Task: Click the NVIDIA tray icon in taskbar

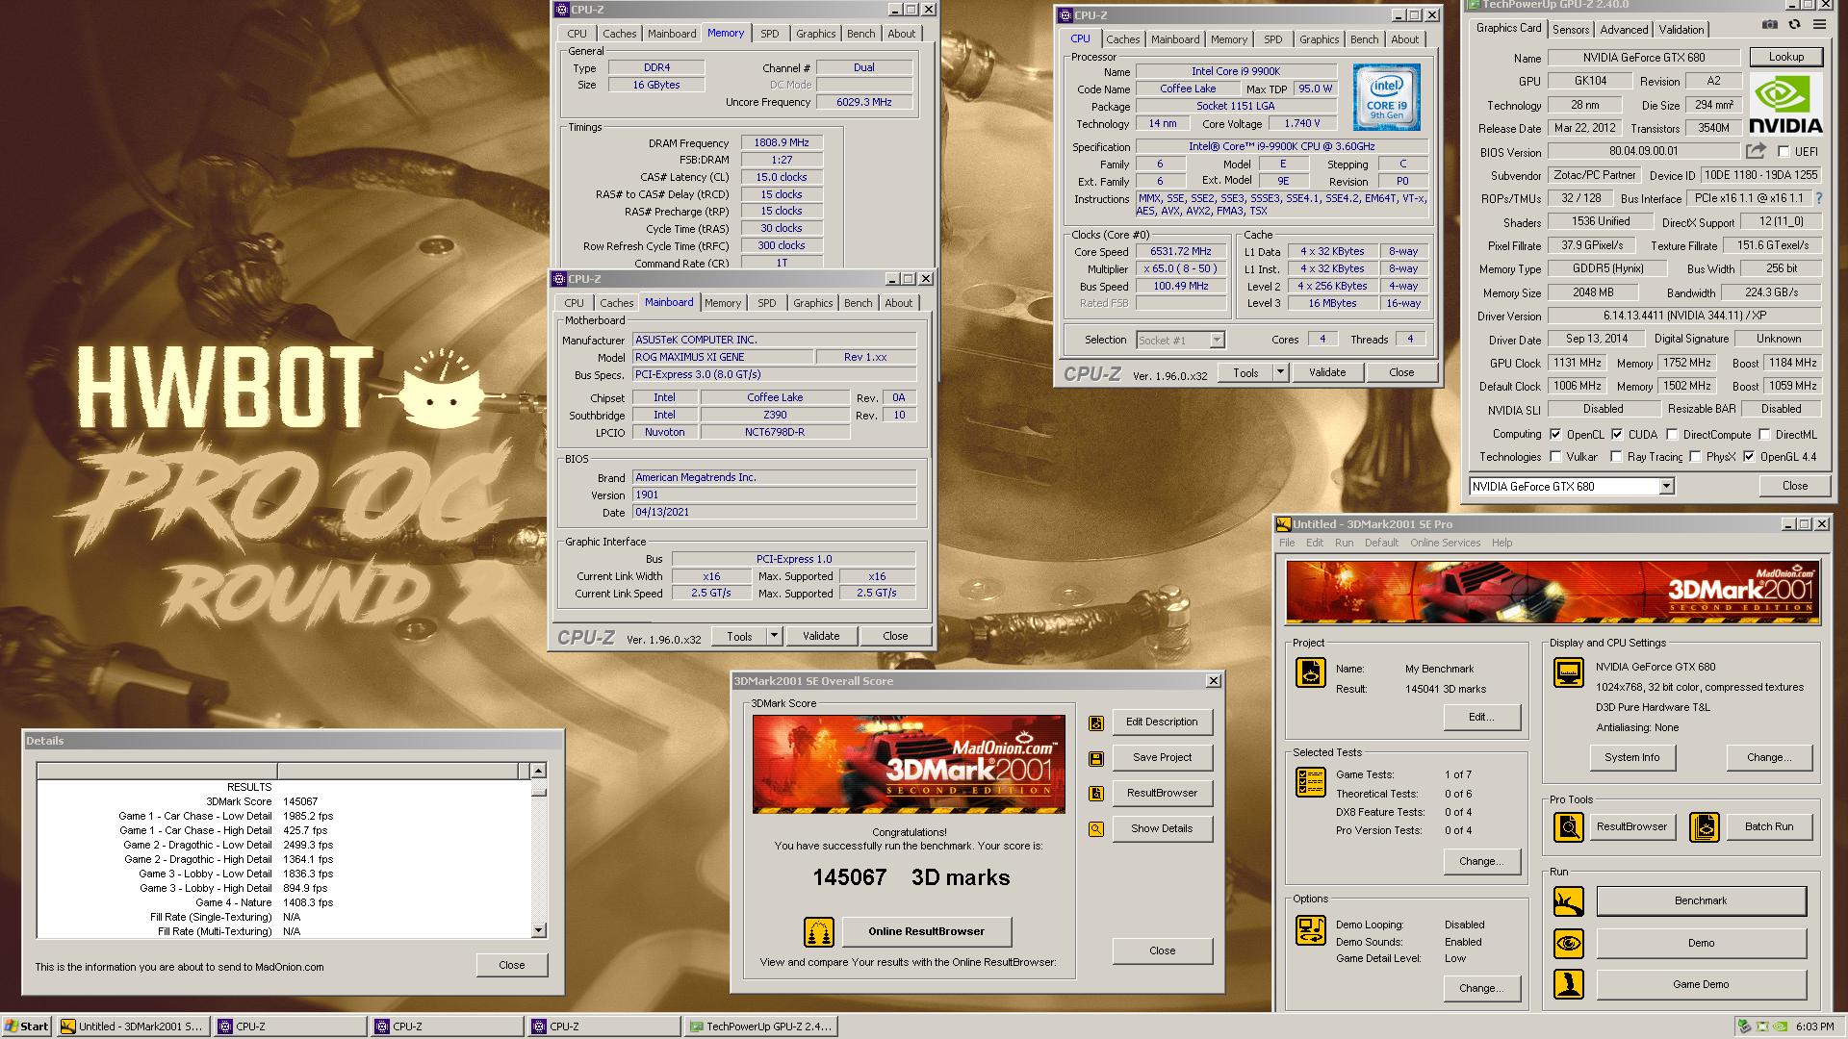Action: coord(1781,1026)
